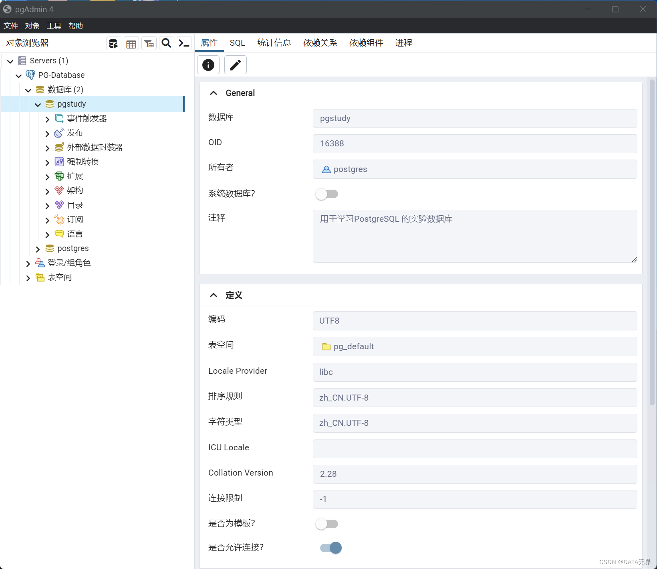This screenshot has height=569, width=657.
Task: Click the pgstudy database icon
Action: (x=50, y=104)
